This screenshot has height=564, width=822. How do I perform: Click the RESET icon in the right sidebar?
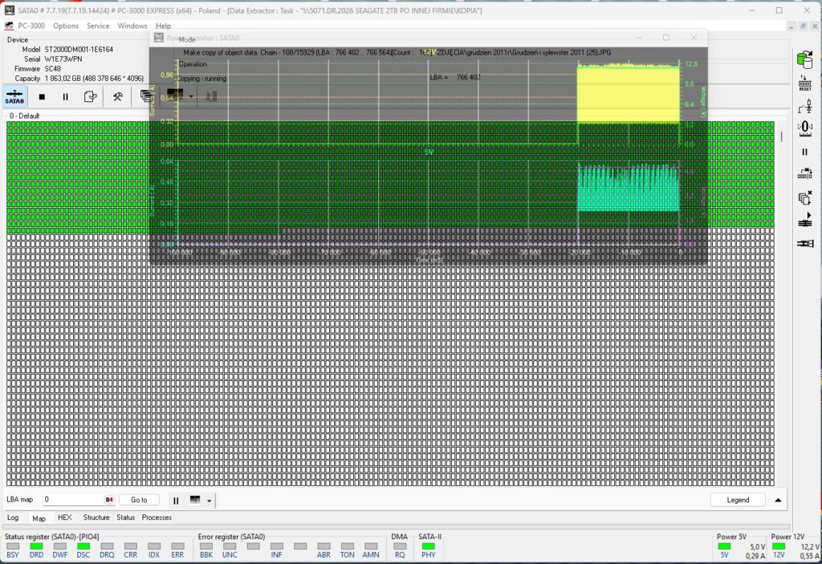[804, 83]
